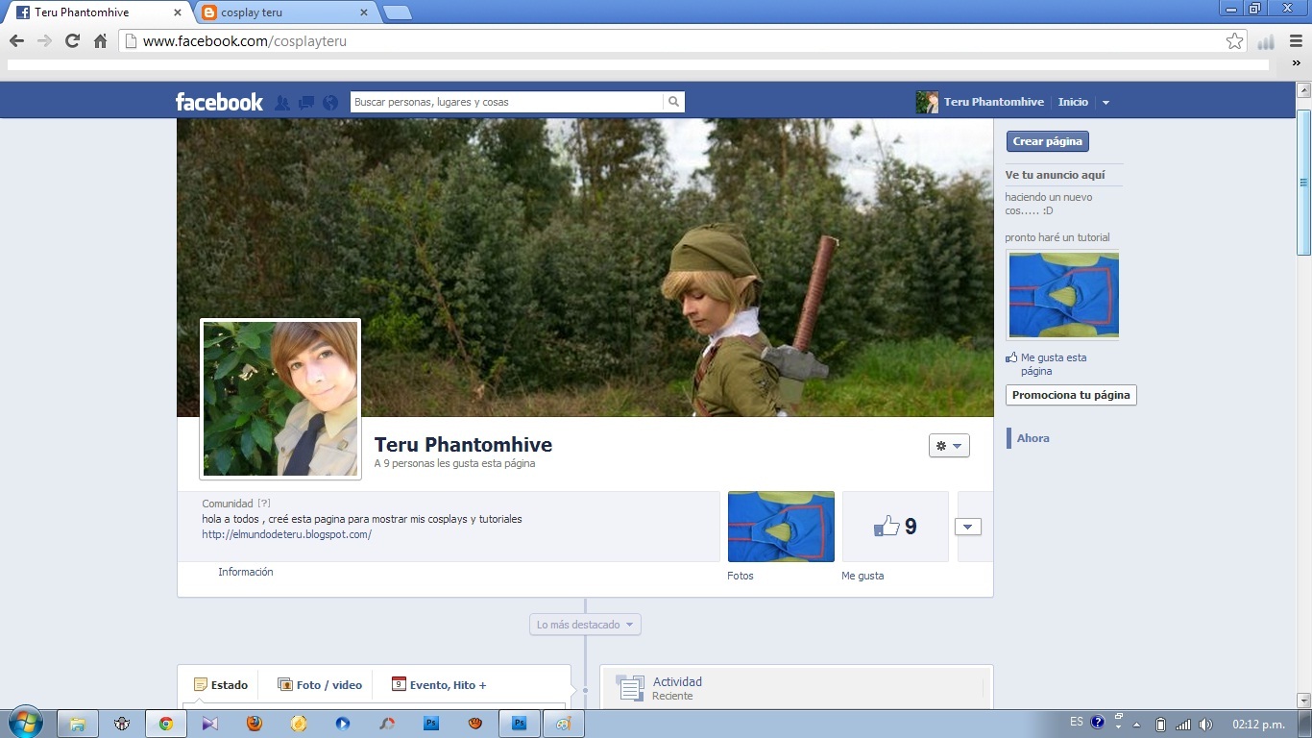Open the friend requests icon
The width and height of the screenshot is (1312, 738).
(x=282, y=103)
